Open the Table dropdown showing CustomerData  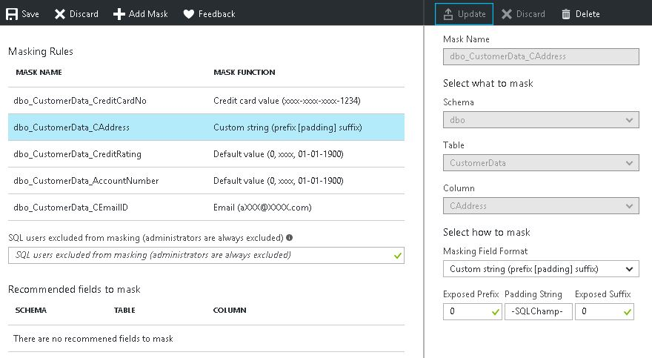(x=541, y=162)
